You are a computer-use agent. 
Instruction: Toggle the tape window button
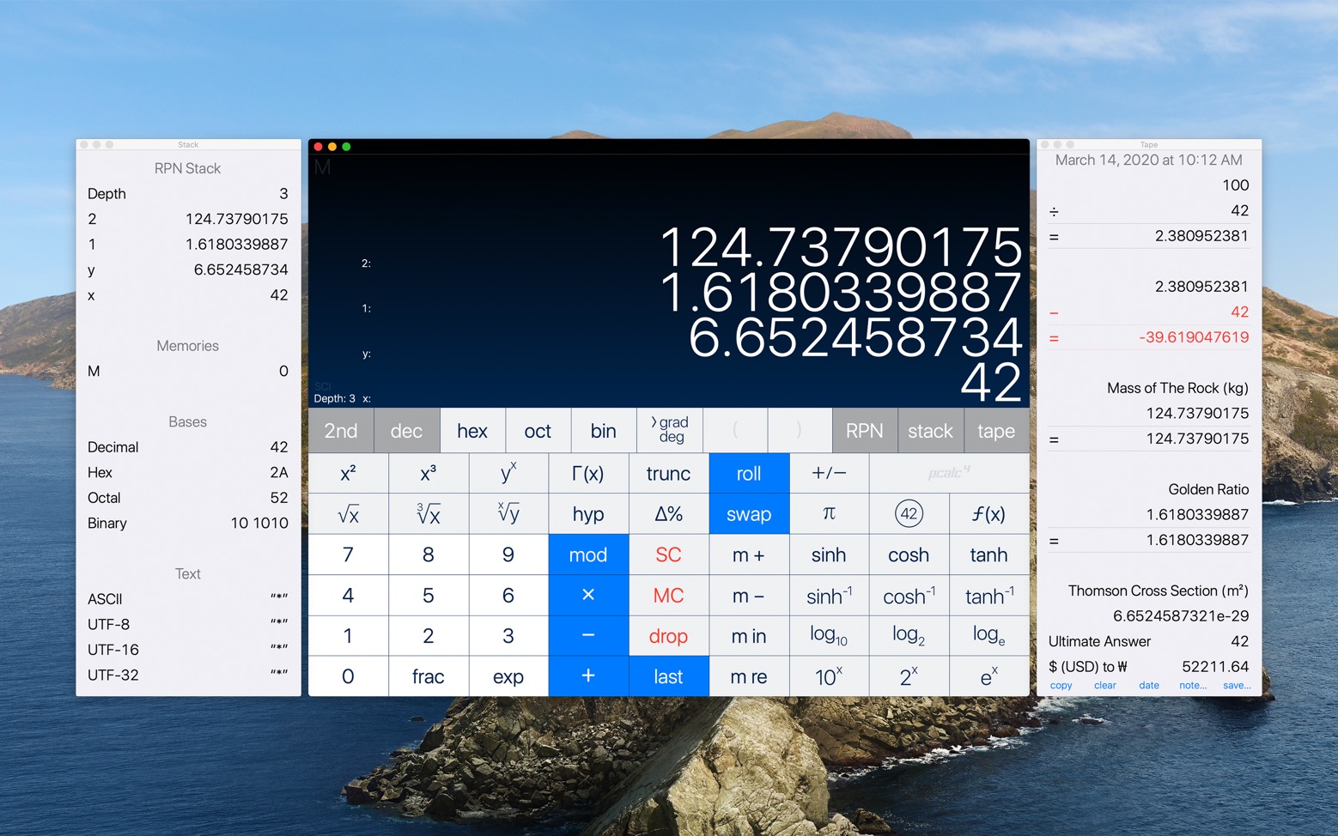coord(996,431)
